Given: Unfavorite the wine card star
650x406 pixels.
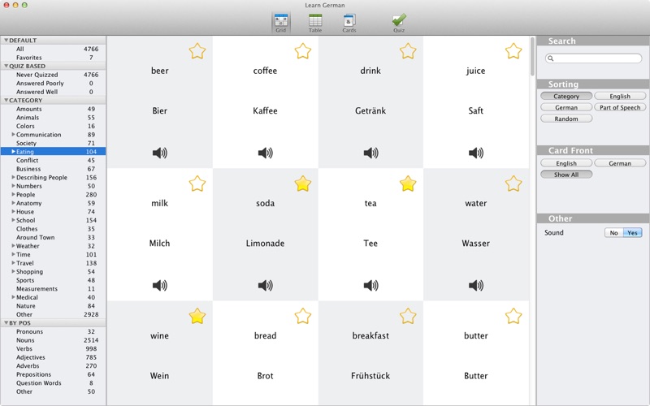Looking at the screenshot, I should pyautogui.click(x=197, y=316).
